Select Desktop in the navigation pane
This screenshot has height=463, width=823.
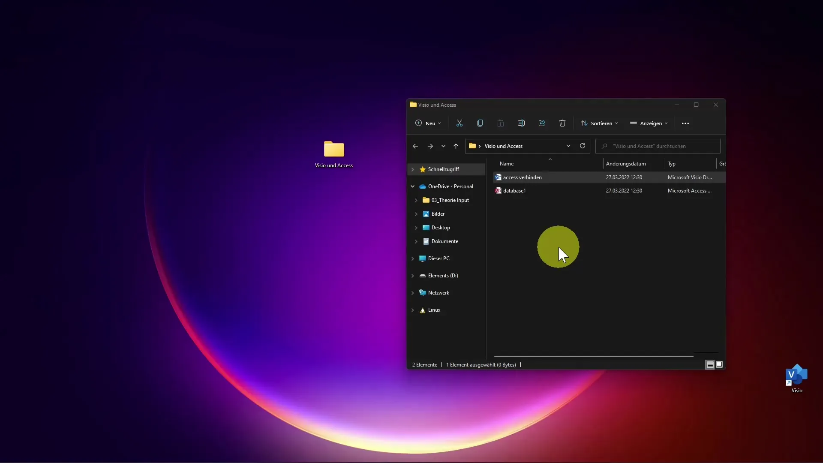coord(441,228)
